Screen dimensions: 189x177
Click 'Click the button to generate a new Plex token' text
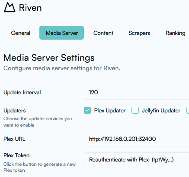click(39, 167)
